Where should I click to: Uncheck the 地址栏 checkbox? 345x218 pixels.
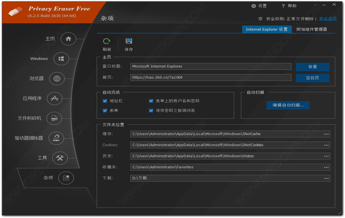tap(105, 101)
